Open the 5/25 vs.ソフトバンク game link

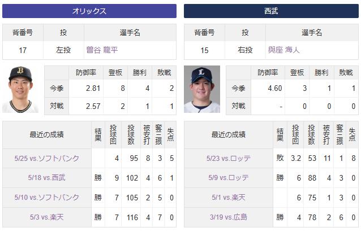(46, 159)
